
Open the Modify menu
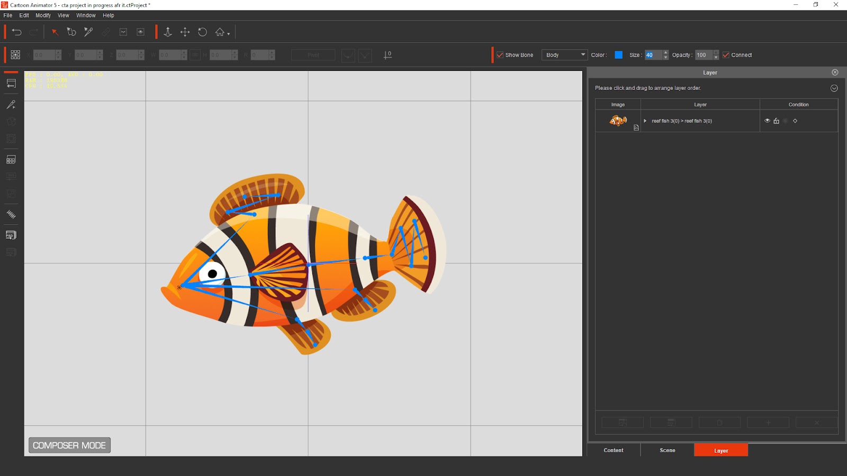(x=43, y=15)
